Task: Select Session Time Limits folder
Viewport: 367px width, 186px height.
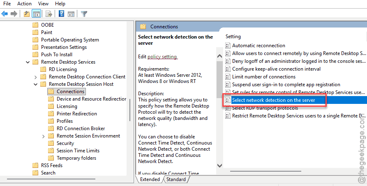Action: click(x=78, y=151)
